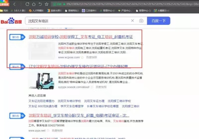The width and height of the screenshot is (199, 139).
Task: Reload the page with the refresh icon
Action: point(27,4)
